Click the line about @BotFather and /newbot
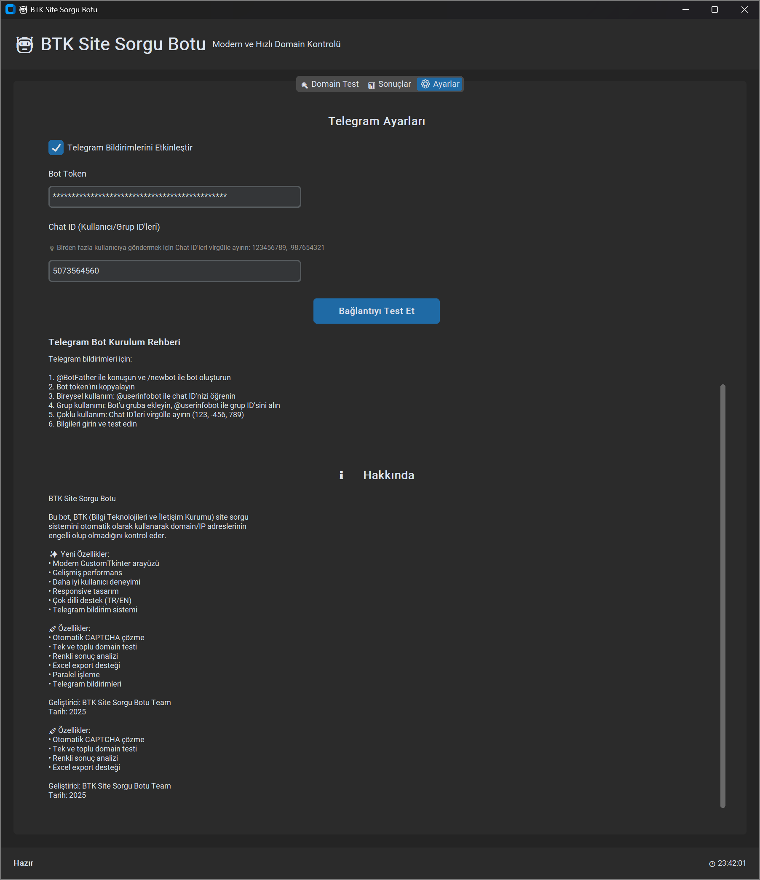The width and height of the screenshot is (760, 880). coord(140,378)
